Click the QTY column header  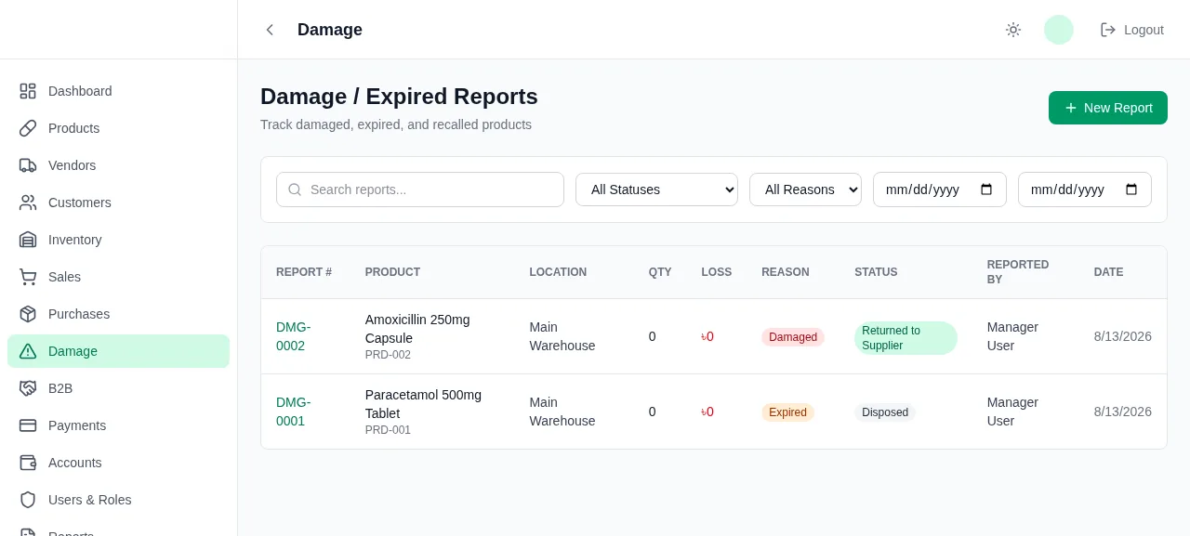tap(660, 272)
